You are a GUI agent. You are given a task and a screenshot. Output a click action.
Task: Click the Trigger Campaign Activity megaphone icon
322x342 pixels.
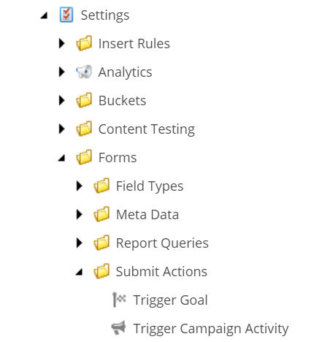click(119, 327)
